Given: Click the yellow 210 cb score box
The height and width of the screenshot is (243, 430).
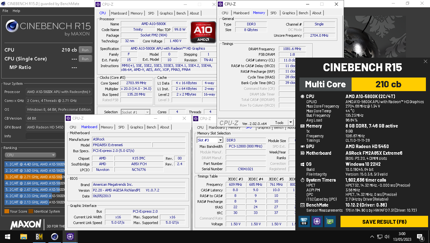Looking at the screenshot, I should pyautogui.click(x=388, y=84).
